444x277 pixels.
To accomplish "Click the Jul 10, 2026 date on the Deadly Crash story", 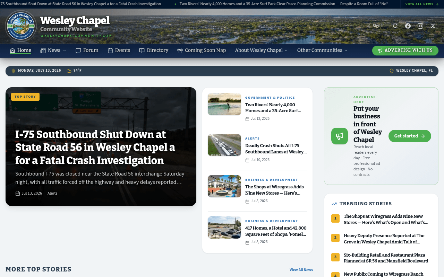I will tap(260, 160).
